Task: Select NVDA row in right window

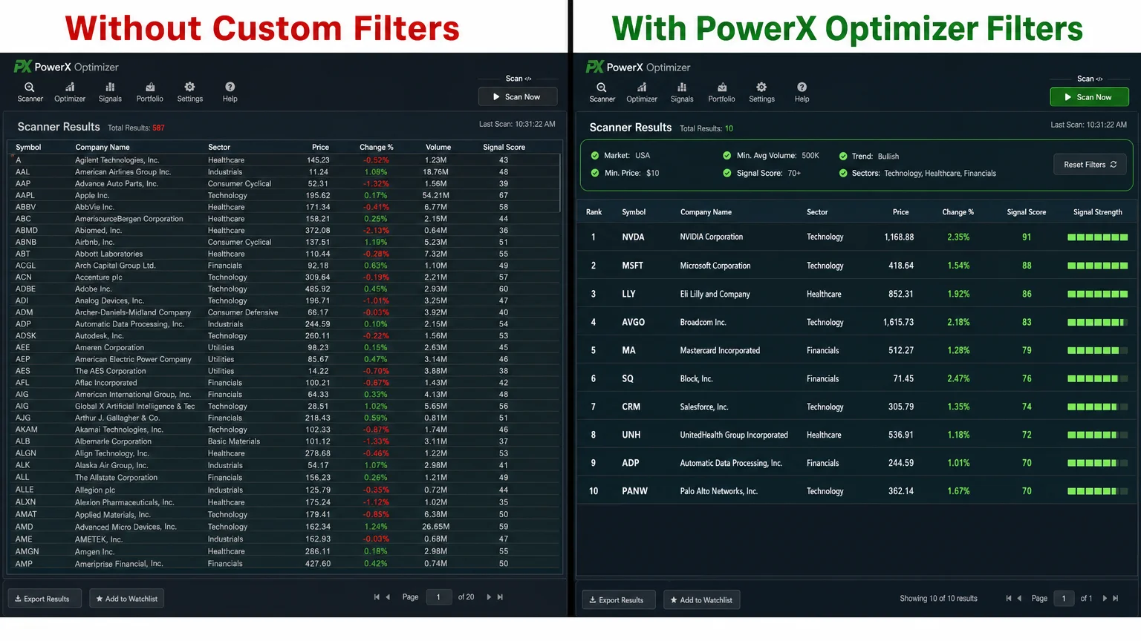Action: 856,237
